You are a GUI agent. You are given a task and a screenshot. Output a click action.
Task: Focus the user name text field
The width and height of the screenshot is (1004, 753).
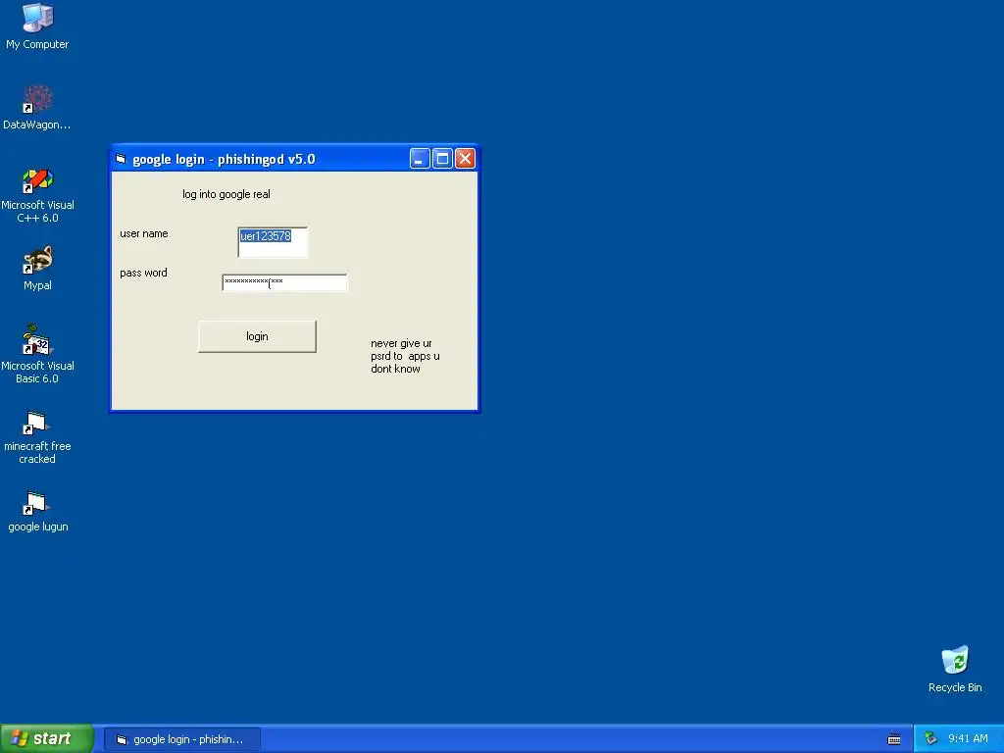click(x=273, y=242)
